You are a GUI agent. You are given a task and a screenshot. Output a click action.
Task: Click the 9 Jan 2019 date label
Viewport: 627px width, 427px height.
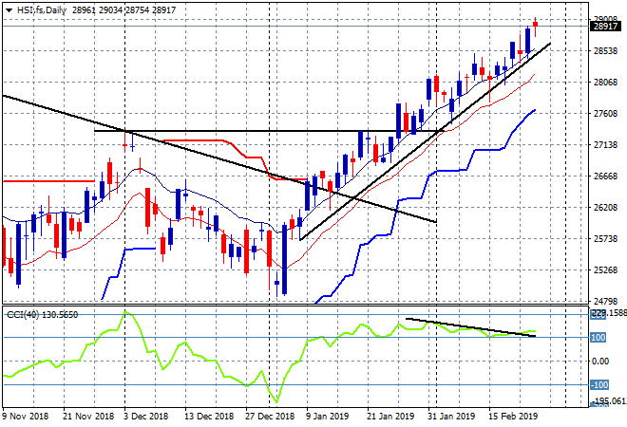pos(327,416)
